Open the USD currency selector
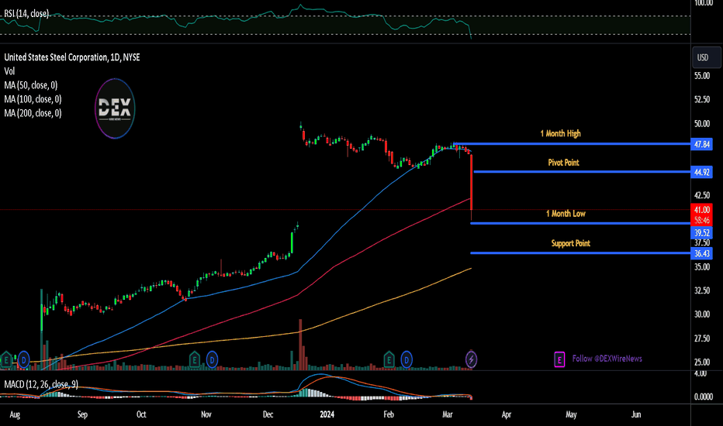This screenshot has width=723, height=426. (707, 57)
